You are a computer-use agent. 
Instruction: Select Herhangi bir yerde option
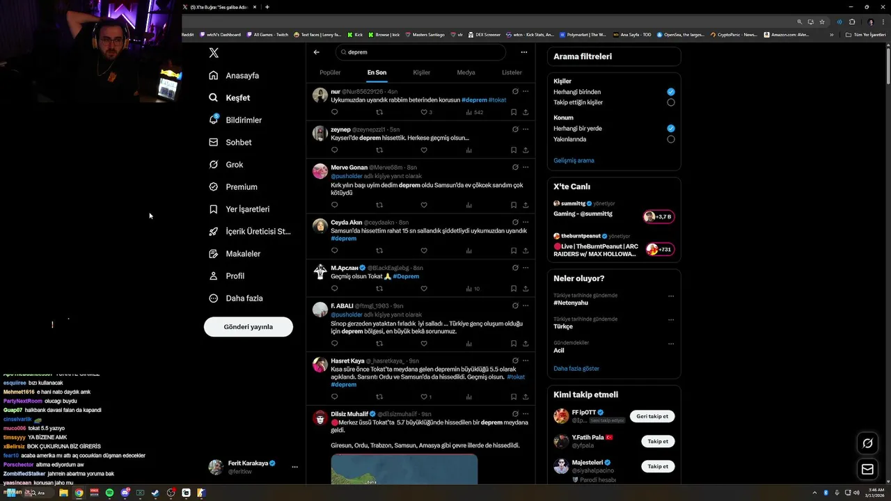[x=671, y=129]
